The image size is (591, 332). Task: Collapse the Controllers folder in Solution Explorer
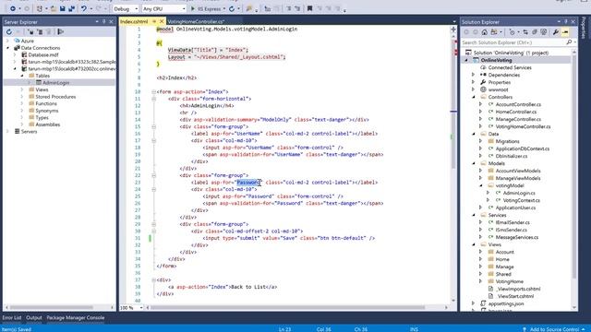click(474, 97)
